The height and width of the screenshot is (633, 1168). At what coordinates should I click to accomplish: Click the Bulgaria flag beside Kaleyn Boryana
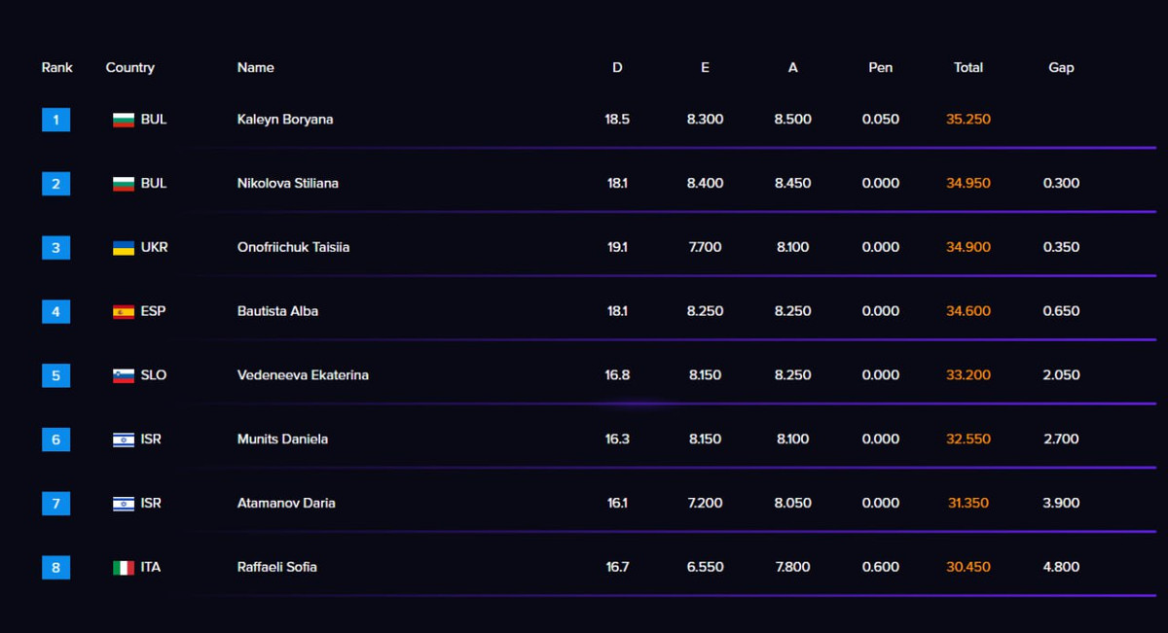(x=124, y=120)
